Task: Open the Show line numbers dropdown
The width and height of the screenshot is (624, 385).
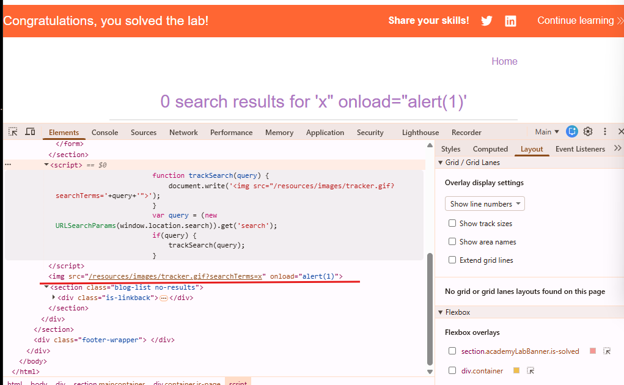Action: tap(485, 204)
